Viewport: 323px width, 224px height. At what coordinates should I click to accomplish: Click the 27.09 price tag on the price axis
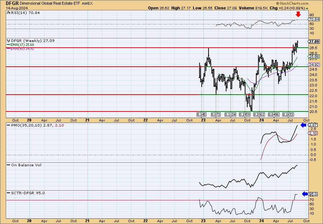click(x=314, y=42)
